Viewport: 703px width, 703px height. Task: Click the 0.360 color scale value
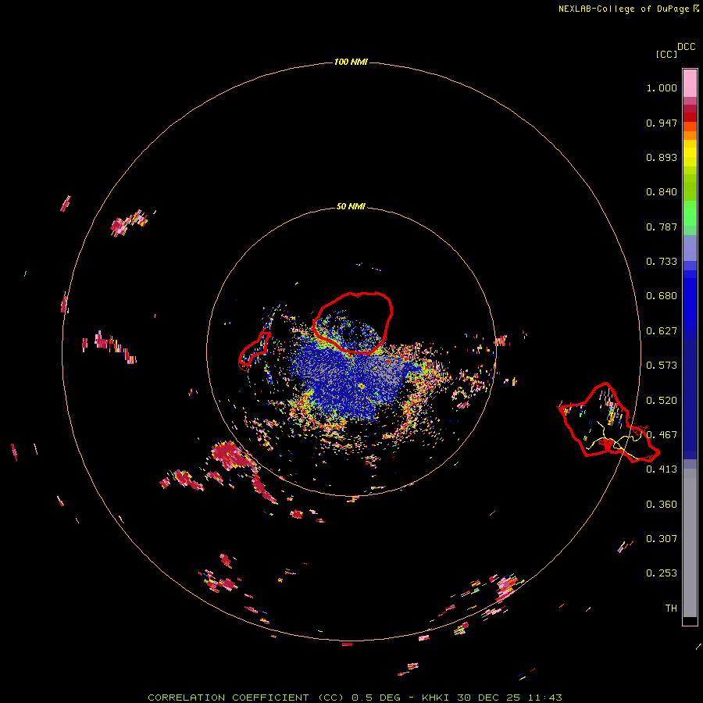[x=662, y=505]
